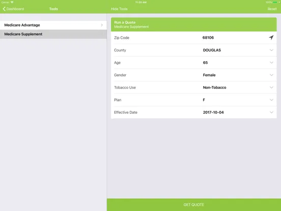Click the County label
The width and height of the screenshot is (281, 211).
(x=120, y=50)
